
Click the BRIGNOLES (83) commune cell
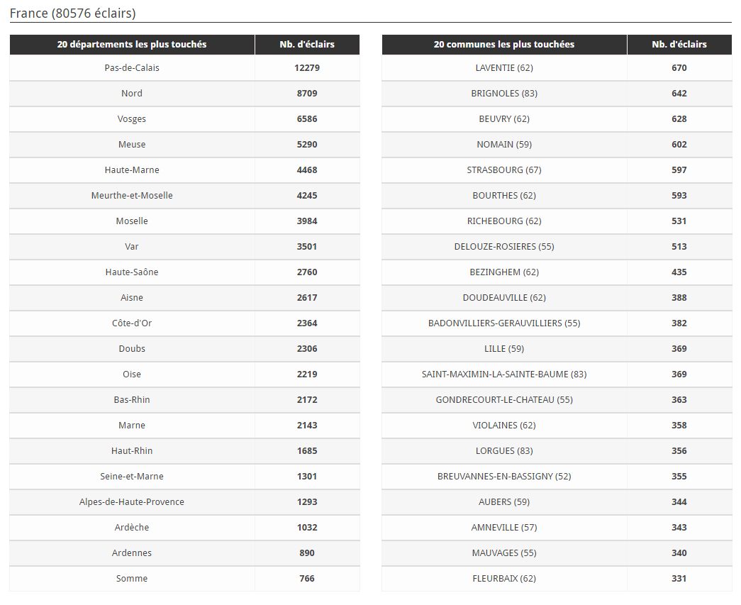point(504,93)
